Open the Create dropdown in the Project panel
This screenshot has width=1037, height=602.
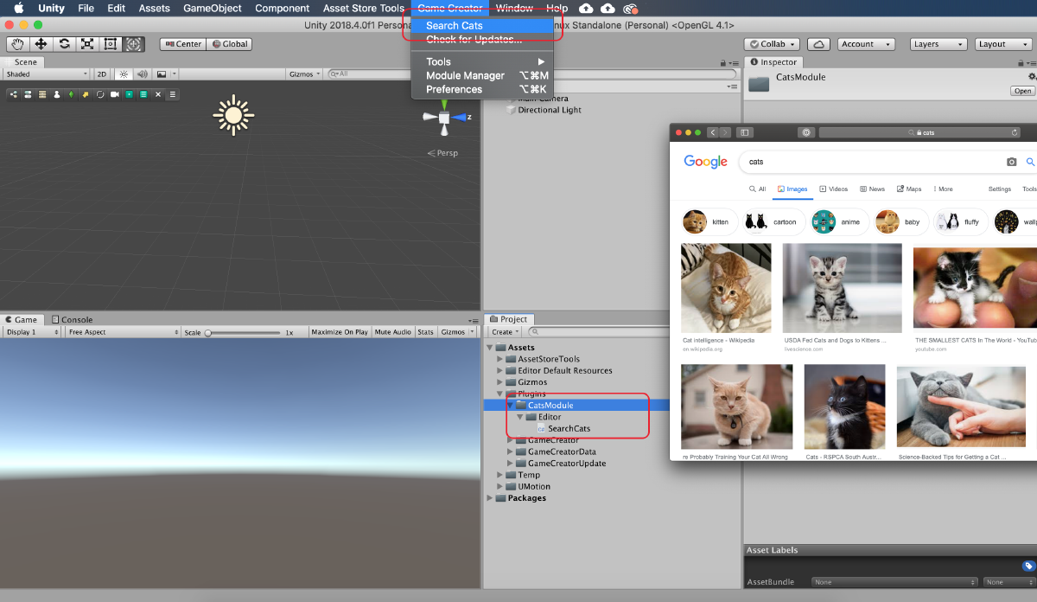(x=506, y=332)
